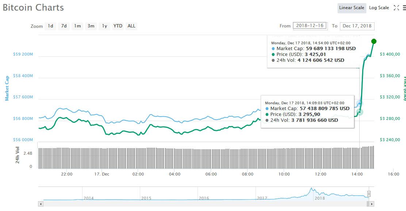Viewport: 406px width, 211px height.
Task: Click the 08:00 time axis label
Action: tap(248, 174)
